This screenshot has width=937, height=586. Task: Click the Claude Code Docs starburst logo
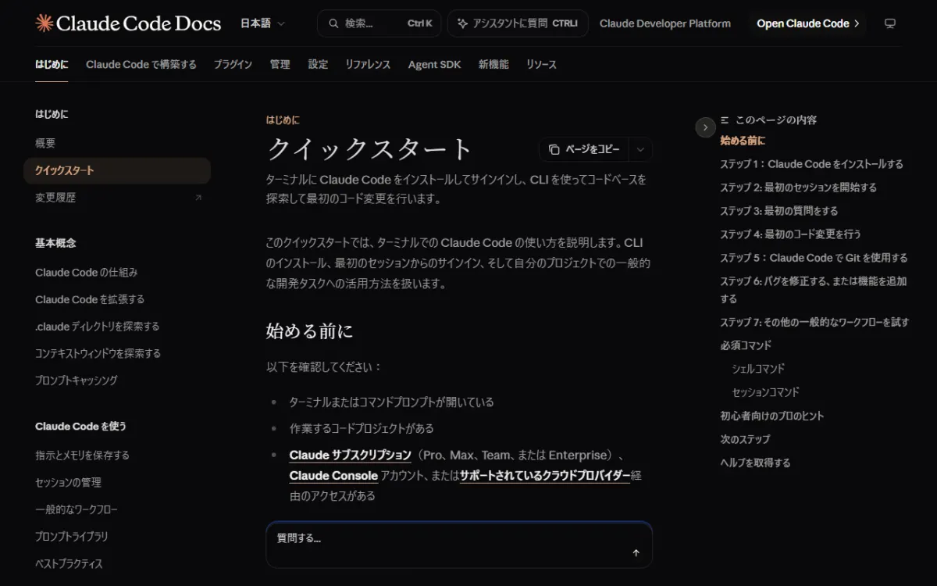[x=45, y=23]
